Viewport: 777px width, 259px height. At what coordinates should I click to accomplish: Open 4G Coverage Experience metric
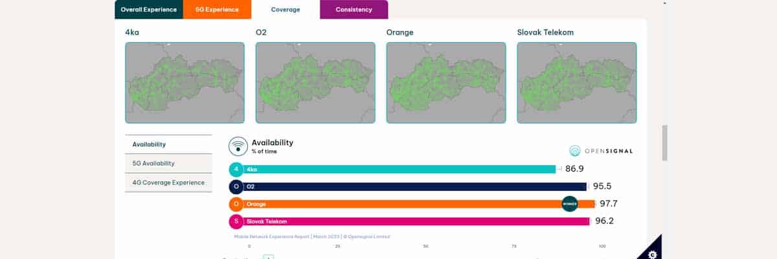168,183
